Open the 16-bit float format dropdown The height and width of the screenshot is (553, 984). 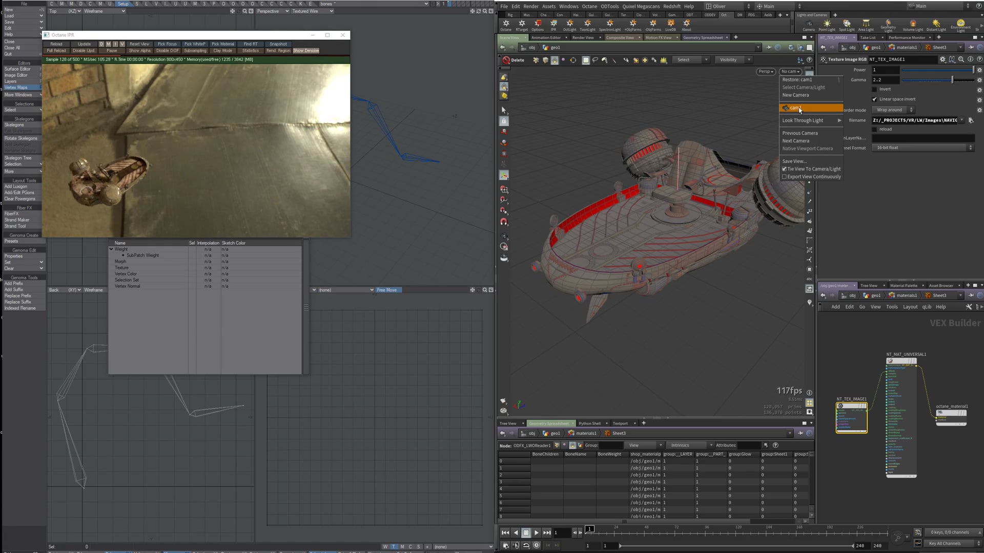(922, 147)
